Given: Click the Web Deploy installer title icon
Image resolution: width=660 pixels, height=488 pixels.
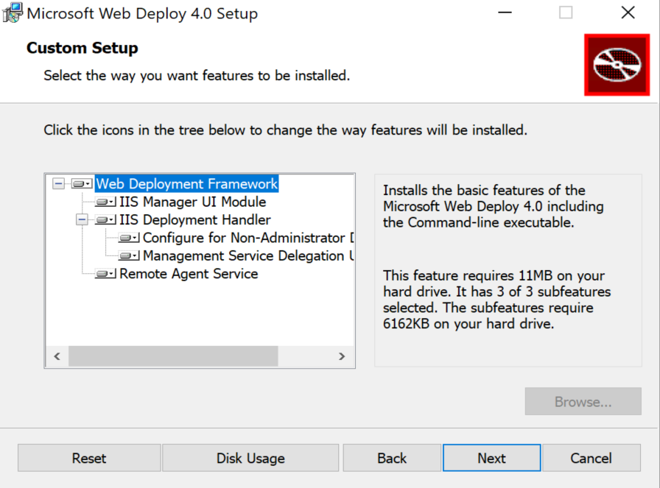Looking at the screenshot, I should click(12, 13).
